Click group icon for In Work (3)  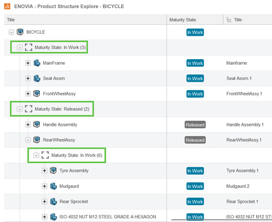(29, 47)
